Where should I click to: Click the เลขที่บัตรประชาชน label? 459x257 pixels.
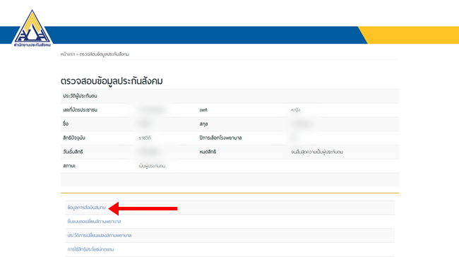pos(80,110)
